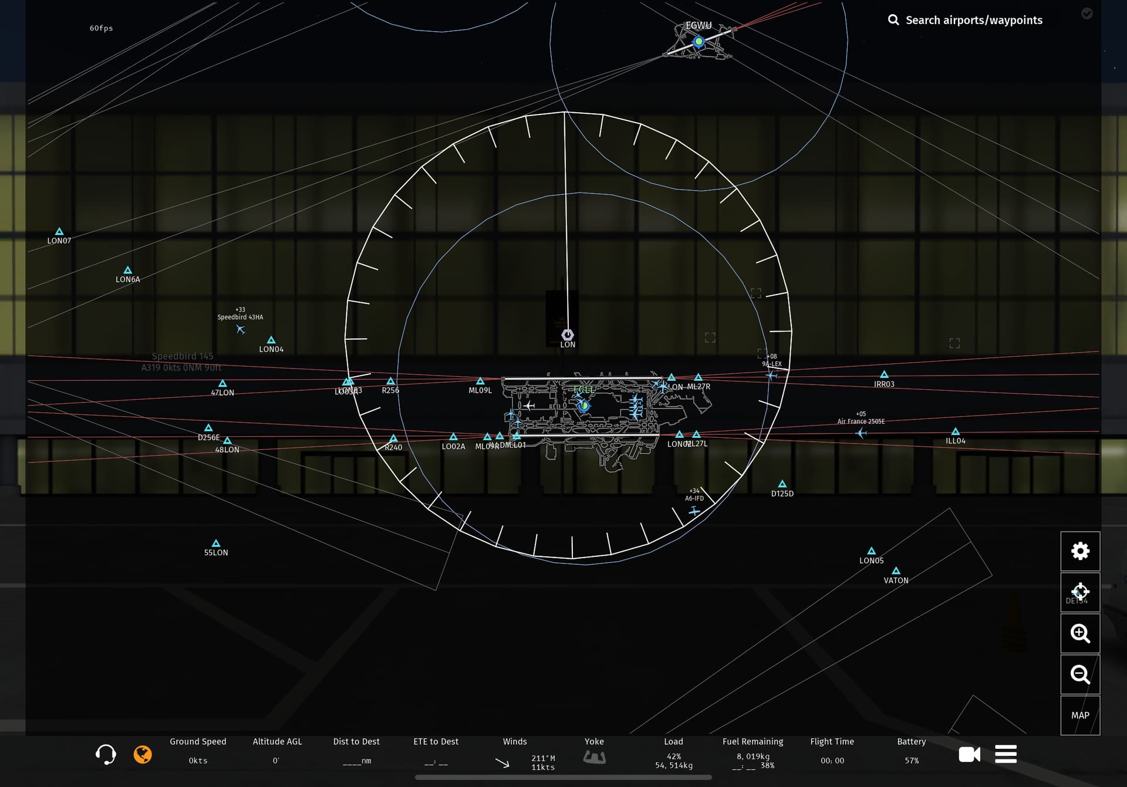This screenshot has height=787, width=1127.
Task: Open the map settings gear
Action: tap(1080, 551)
